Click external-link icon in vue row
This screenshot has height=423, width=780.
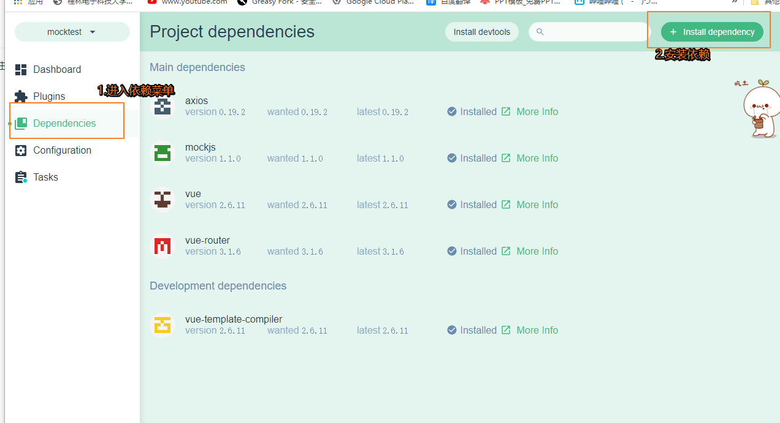(x=506, y=204)
